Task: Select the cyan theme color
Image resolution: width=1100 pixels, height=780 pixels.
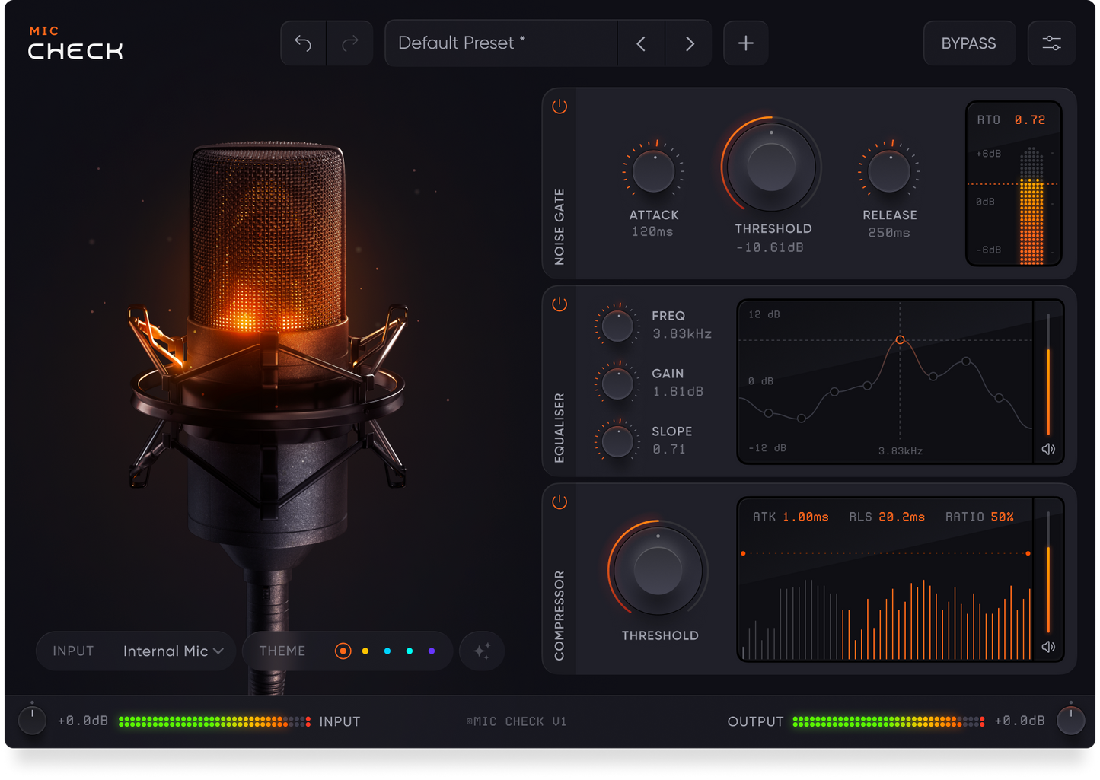Action: pos(410,651)
